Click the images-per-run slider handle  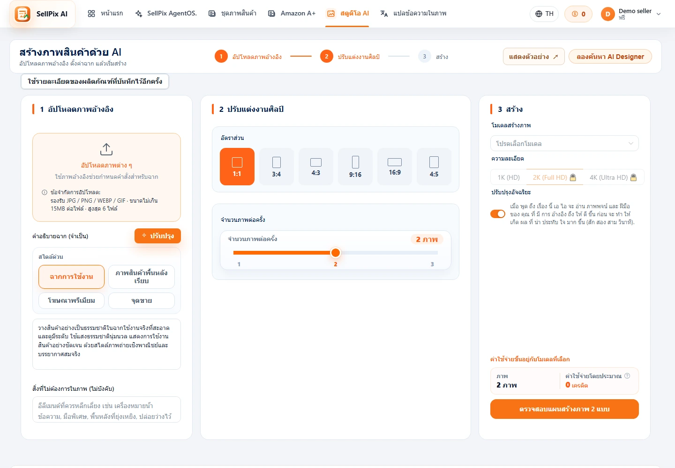pos(336,253)
